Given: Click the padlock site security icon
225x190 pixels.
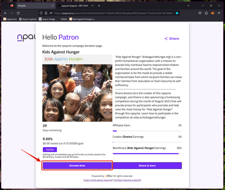Looking at the screenshot, I should 46,13.
